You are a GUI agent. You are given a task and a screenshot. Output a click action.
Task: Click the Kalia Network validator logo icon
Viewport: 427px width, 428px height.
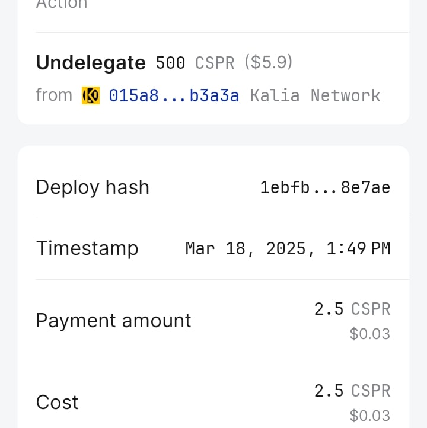pos(91,95)
